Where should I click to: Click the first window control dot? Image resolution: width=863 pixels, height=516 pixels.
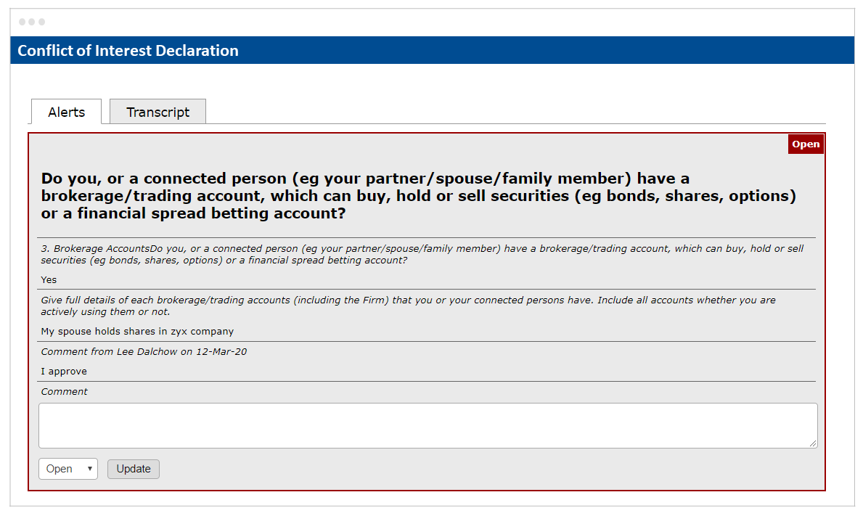click(x=22, y=22)
